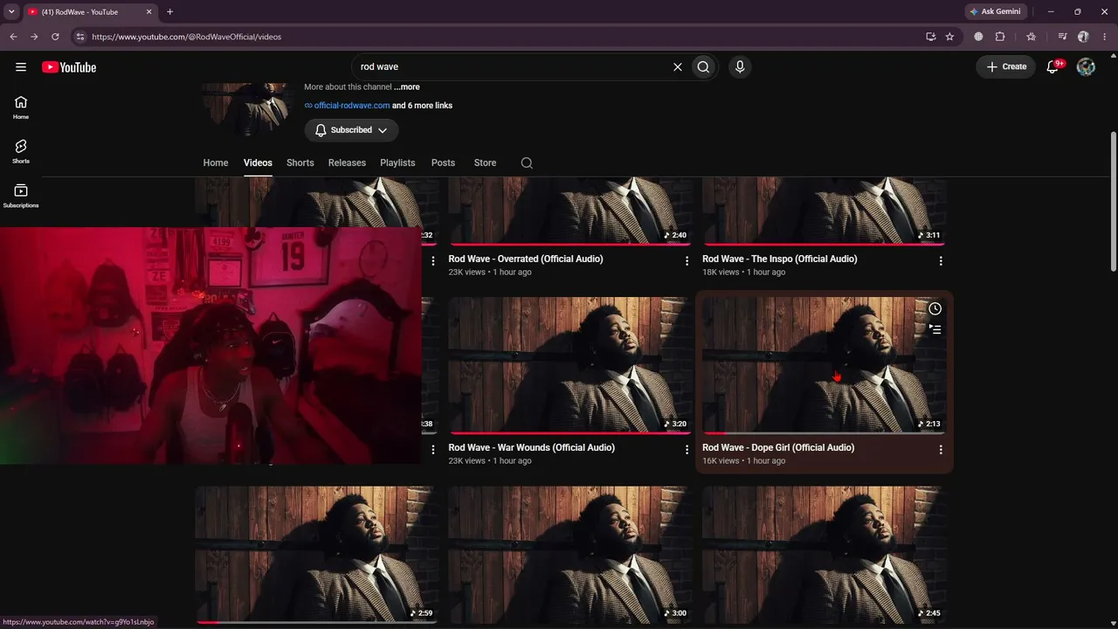
Task: Open the Store tab
Action: pyautogui.click(x=485, y=163)
